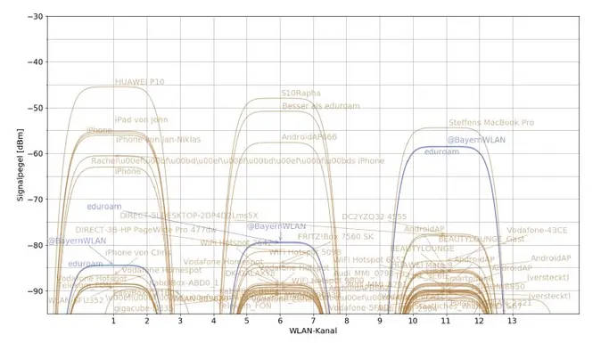Click the Vodafone-43CE network label
Viewport: 601px width, 343px height.
[537, 230]
